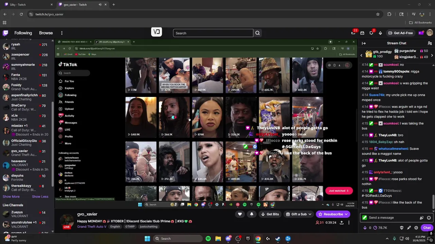Image resolution: width=435 pixels, height=244 pixels.
Task: Toggle the follow heart button
Action: pos(240,214)
